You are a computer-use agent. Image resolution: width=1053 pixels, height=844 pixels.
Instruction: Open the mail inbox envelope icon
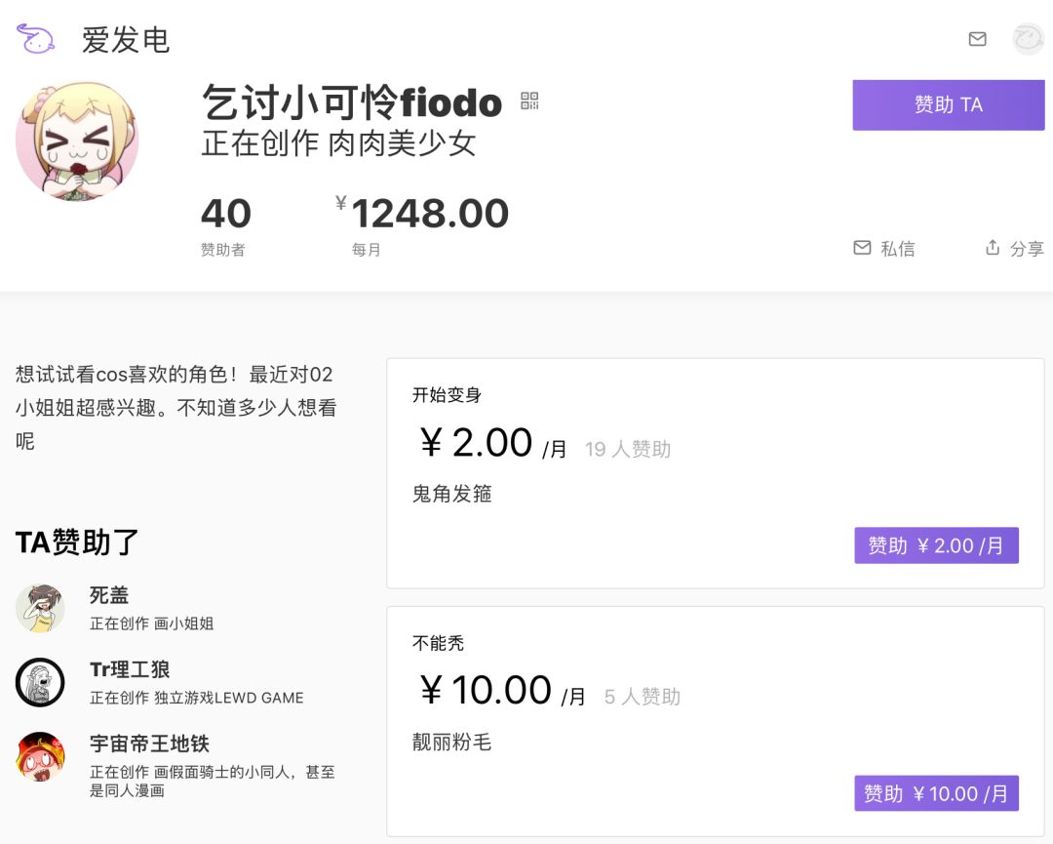(x=977, y=39)
